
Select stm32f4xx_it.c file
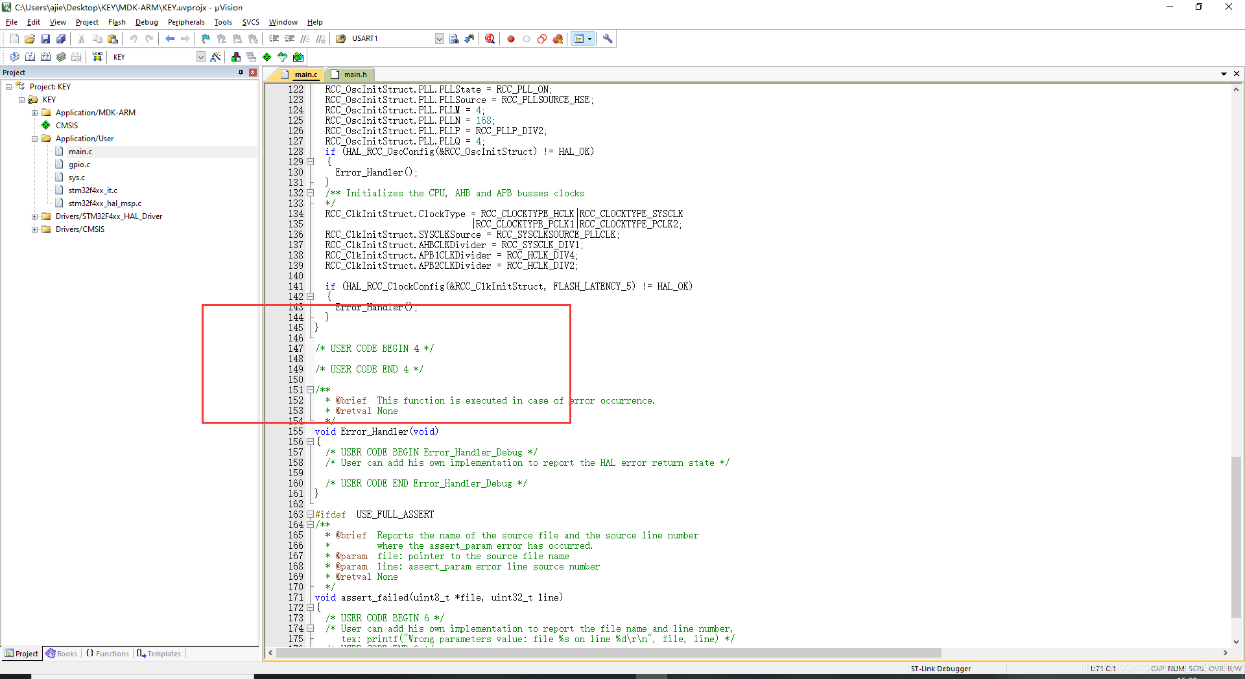click(x=93, y=190)
